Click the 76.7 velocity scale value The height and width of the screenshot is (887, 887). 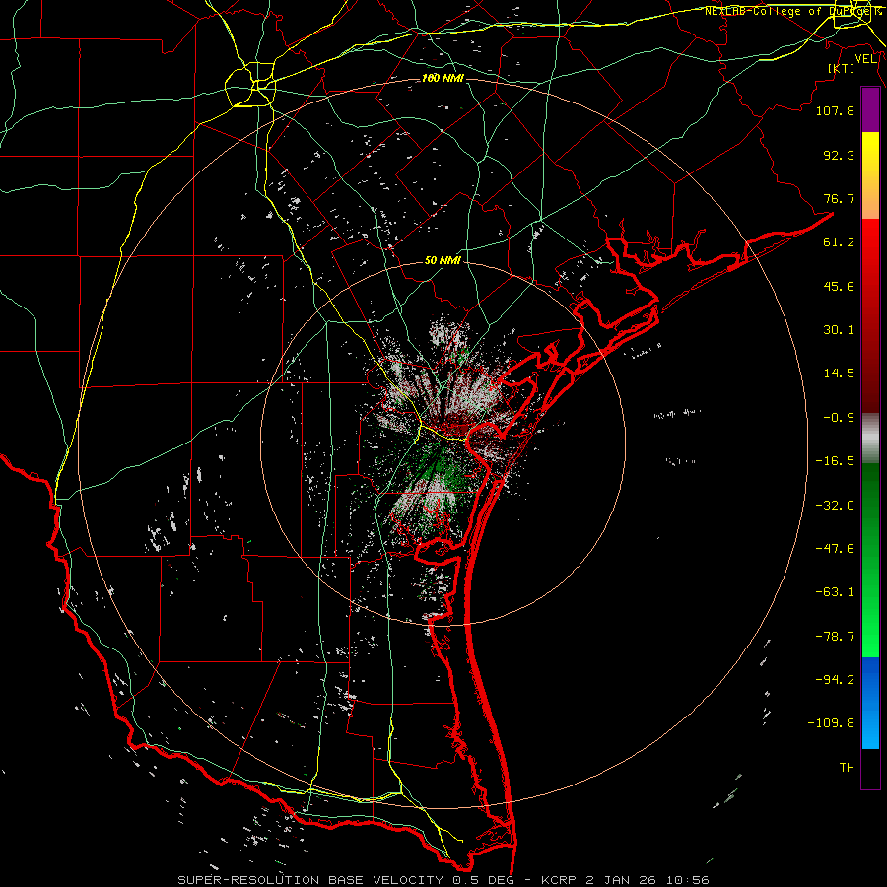pyautogui.click(x=839, y=198)
